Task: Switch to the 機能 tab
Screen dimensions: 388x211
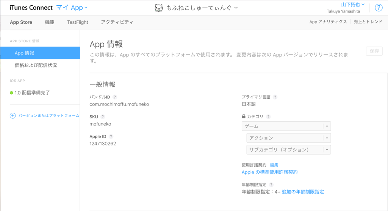Action: tap(50, 22)
